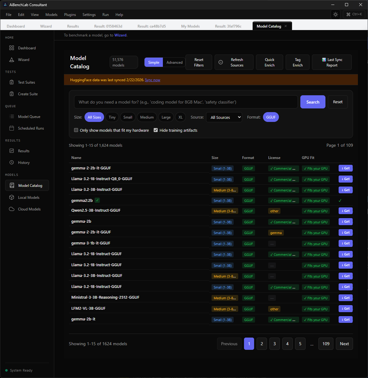Open the All Sources dropdown
This screenshot has height=378, width=368.
[x=224, y=117]
